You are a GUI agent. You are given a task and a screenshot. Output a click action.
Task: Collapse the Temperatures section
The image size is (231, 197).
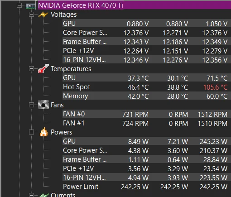(31, 69)
